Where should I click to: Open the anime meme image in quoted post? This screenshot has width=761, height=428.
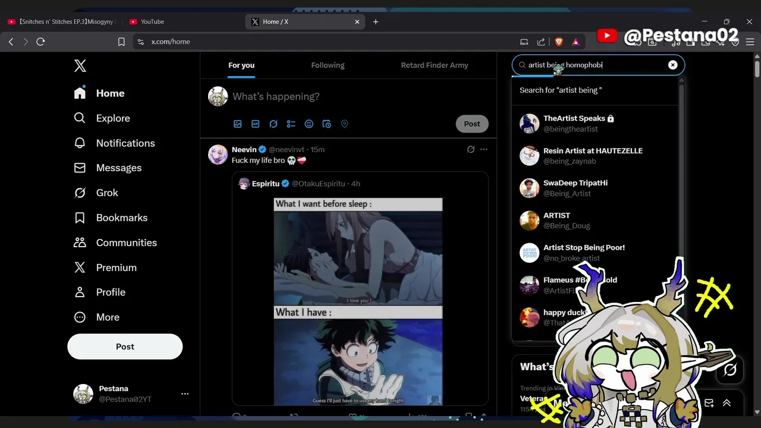click(x=358, y=302)
